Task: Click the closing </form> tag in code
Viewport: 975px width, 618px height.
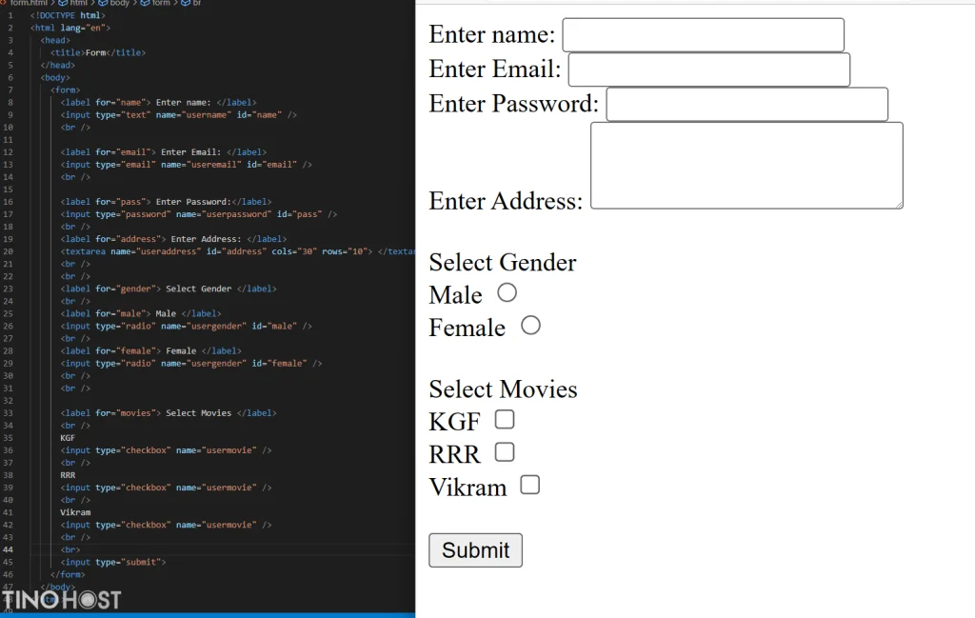Action: coord(68,575)
